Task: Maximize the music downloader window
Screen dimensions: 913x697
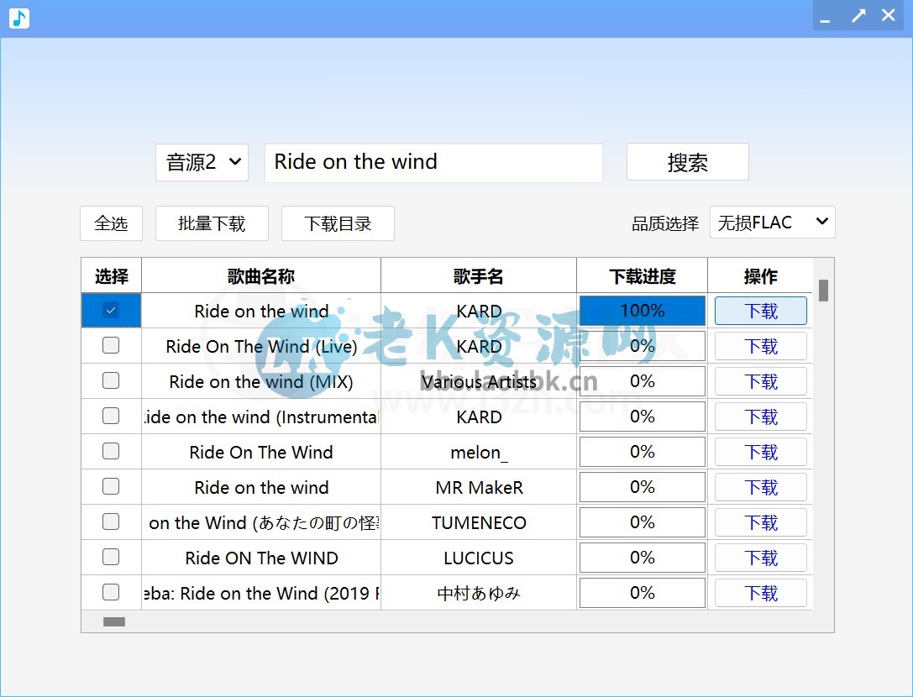Action: click(858, 16)
